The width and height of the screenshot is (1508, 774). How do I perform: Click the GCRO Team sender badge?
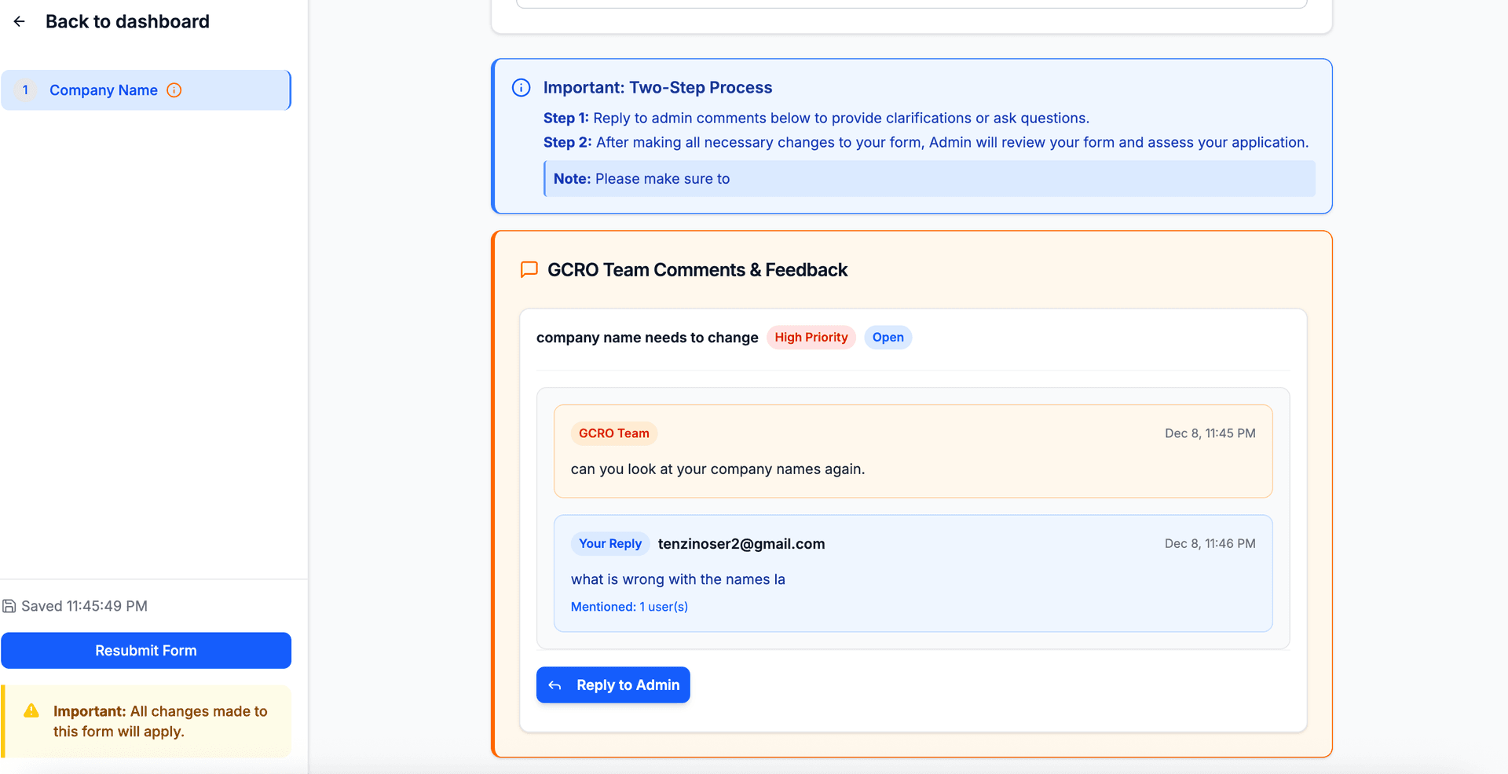click(x=613, y=433)
